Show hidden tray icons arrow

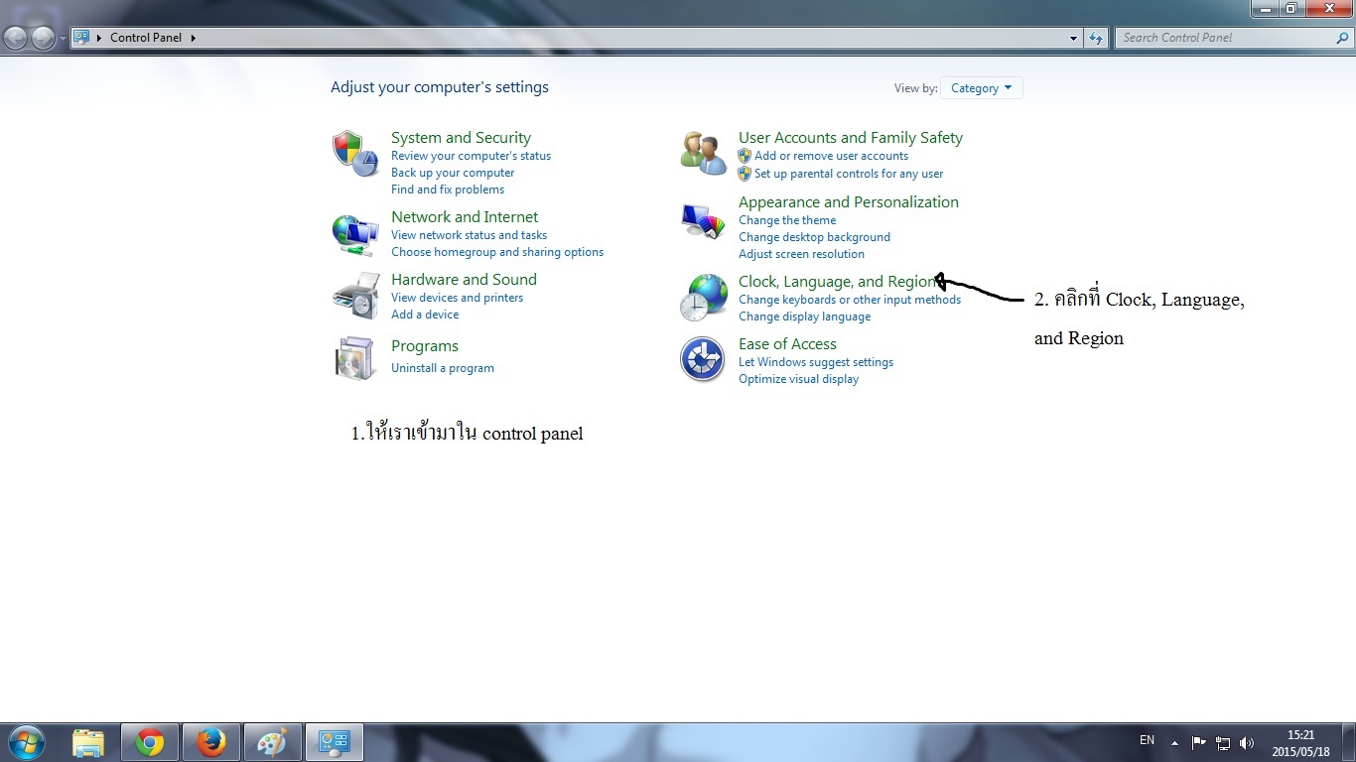click(1174, 742)
